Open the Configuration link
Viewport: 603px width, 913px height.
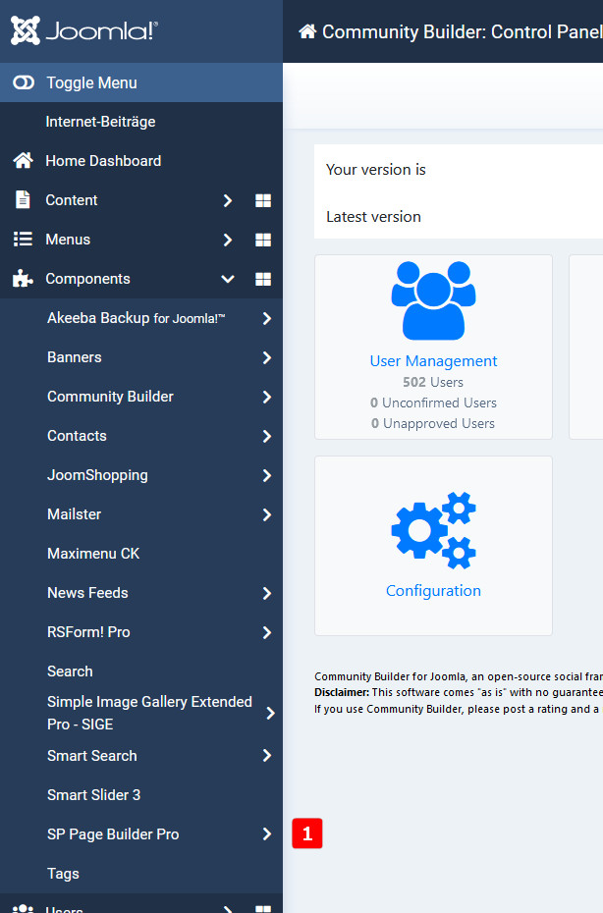tap(433, 591)
